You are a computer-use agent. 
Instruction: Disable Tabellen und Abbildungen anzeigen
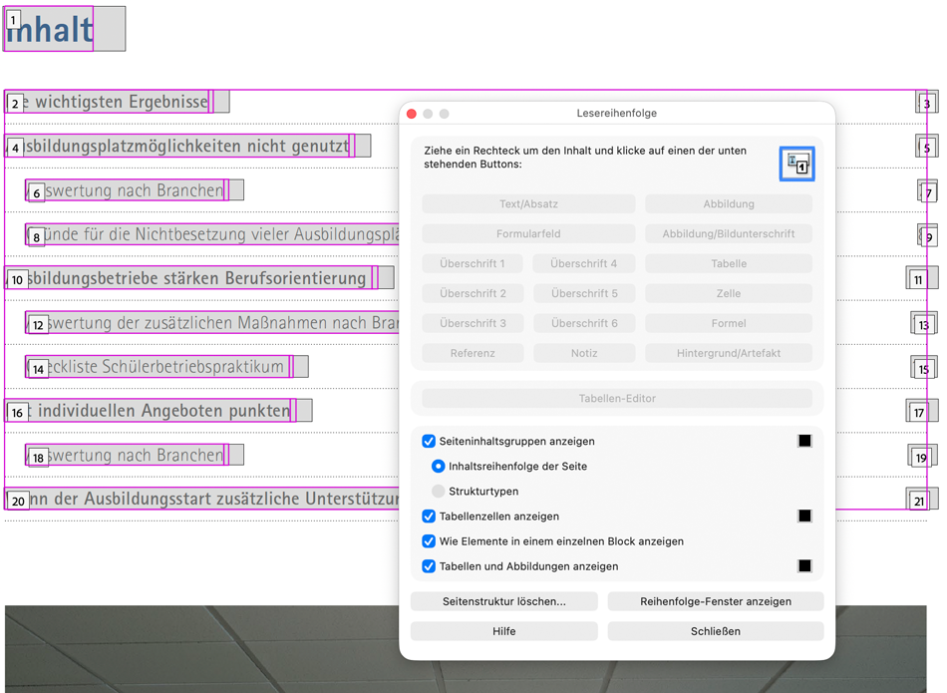(x=429, y=566)
